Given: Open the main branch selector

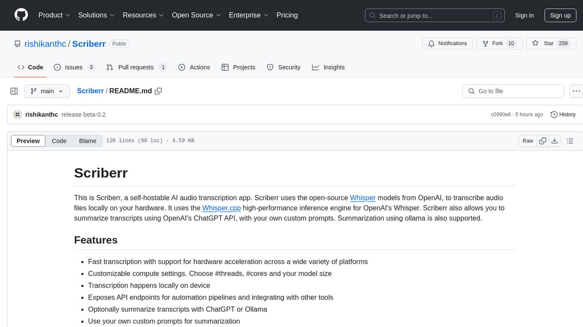Looking at the screenshot, I should [47, 91].
